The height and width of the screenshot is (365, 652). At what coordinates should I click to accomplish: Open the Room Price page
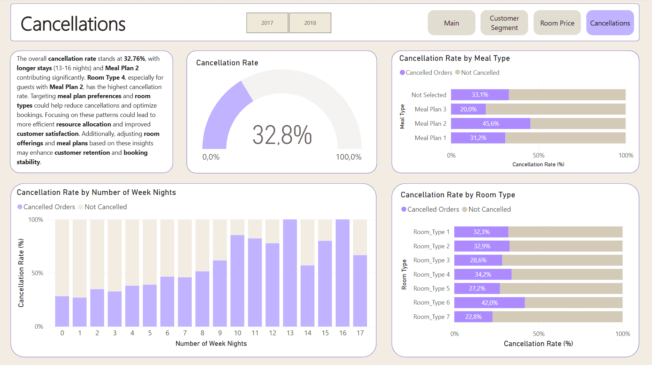coord(557,23)
